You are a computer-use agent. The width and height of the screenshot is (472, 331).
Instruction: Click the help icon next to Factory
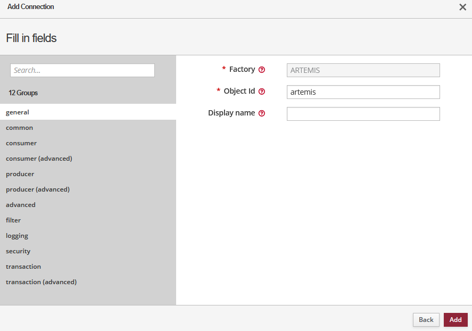pos(261,70)
